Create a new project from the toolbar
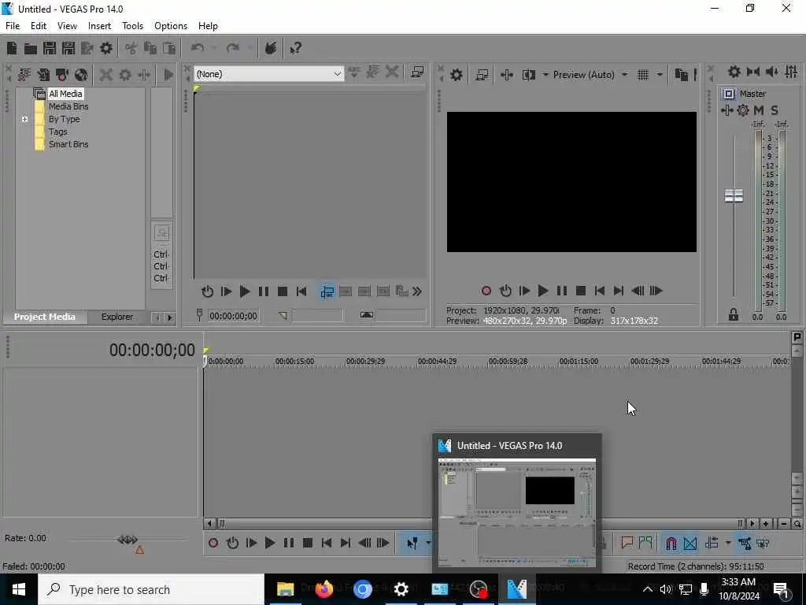Image resolution: width=806 pixels, height=605 pixels. (11, 48)
